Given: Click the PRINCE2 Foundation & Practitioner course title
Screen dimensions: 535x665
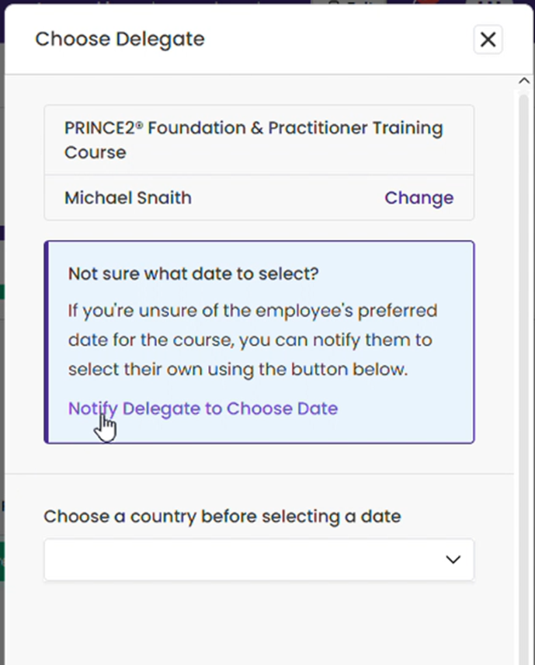Looking at the screenshot, I should (253, 140).
